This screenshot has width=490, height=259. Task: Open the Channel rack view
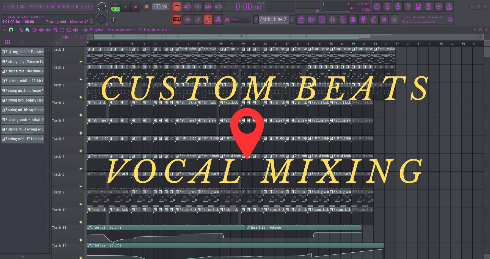[x=322, y=20]
